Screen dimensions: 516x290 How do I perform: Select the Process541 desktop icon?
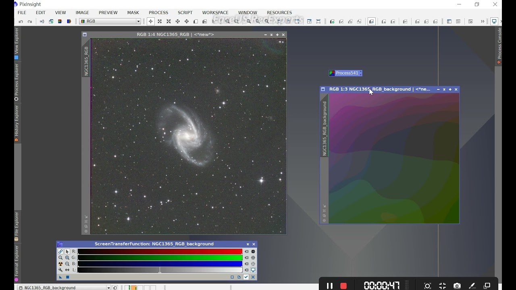[345, 73]
